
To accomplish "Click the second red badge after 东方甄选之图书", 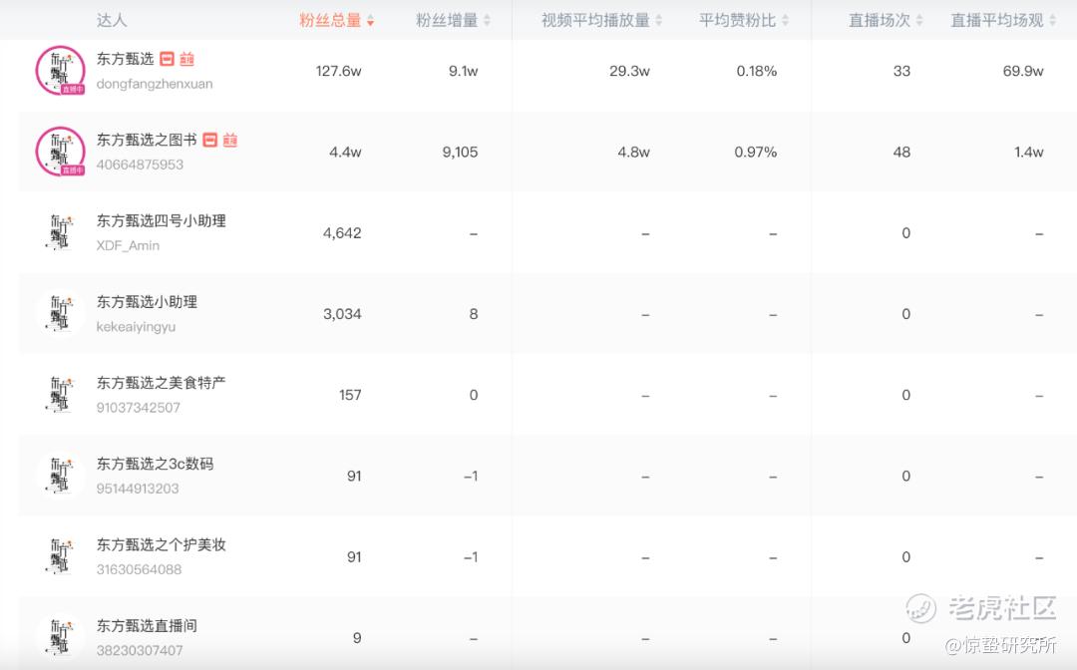I will 230,140.
